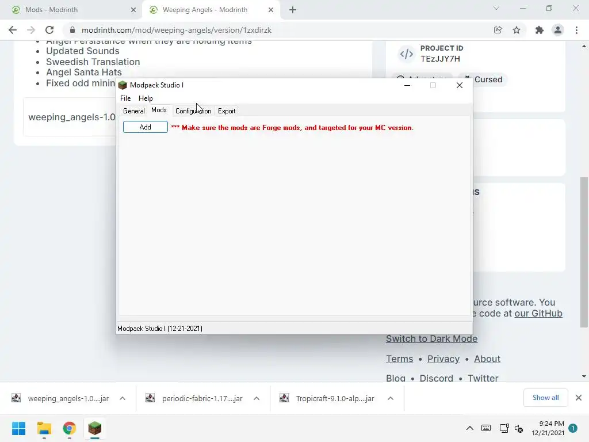This screenshot has height=442, width=589.
Task: Click the Add button to add mods
Action: [x=146, y=127]
